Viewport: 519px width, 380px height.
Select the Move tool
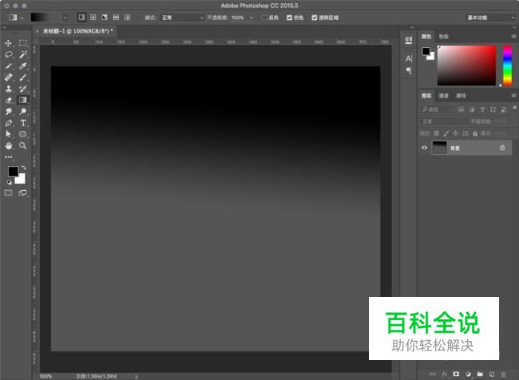click(x=9, y=43)
